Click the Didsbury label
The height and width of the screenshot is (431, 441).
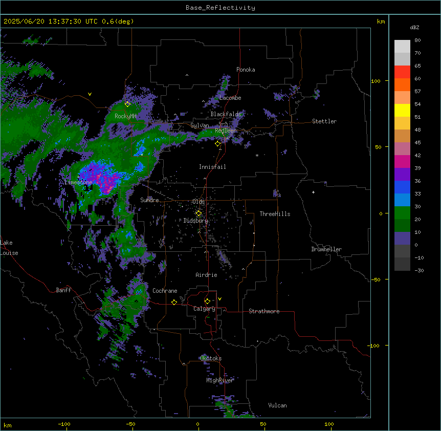pyautogui.click(x=196, y=221)
